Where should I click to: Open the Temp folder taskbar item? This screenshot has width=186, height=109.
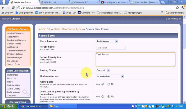(63, 106)
